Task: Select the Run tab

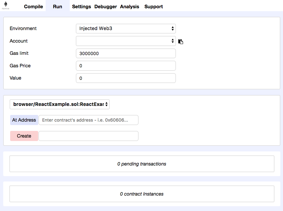Action: pyautogui.click(x=57, y=7)
